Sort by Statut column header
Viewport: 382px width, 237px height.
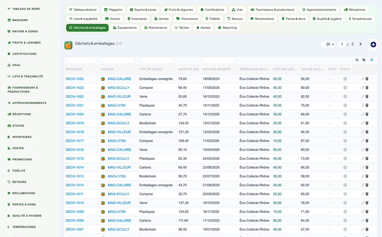click(x=345, y=69)
